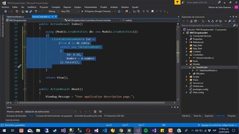Viewport: 239px width, 134px height.
Task: Open the Any CPU platform dropdown
Action: (70, 12)
